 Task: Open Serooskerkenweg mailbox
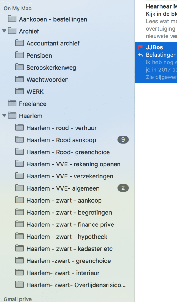click(51, 68)
